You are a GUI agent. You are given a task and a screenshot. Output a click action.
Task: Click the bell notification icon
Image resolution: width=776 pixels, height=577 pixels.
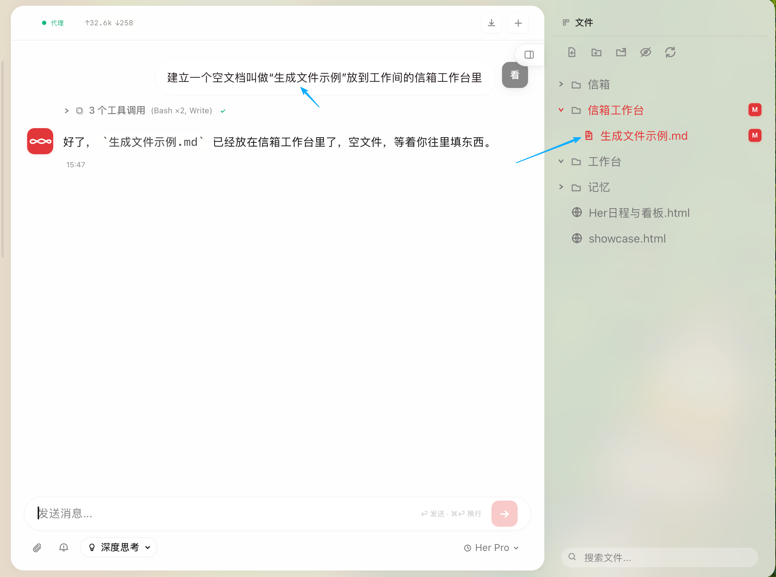pos(64,547)
